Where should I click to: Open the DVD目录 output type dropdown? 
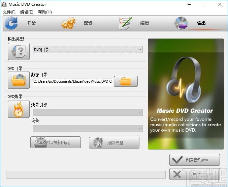coord(88,50)
